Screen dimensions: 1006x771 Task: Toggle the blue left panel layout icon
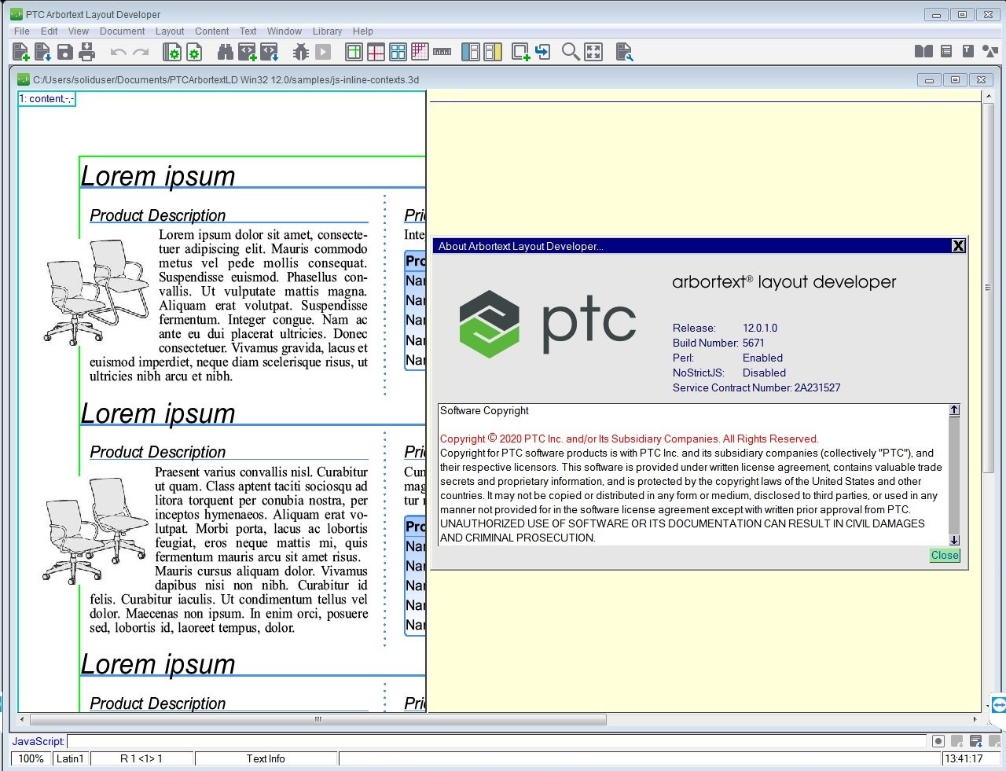pos(471,52)
